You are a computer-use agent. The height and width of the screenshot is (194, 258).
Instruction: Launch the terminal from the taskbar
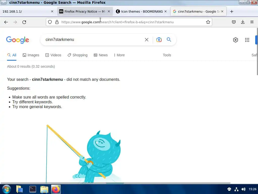(x=33, y=189)
